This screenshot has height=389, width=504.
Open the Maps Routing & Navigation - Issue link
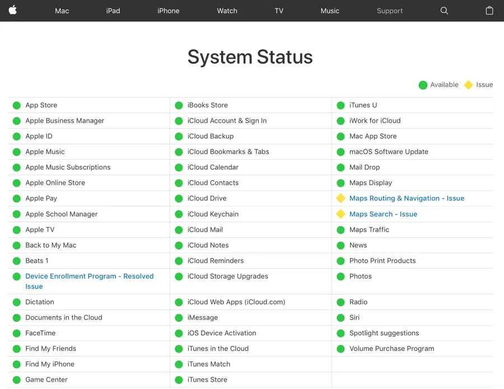tap(407, 198)
